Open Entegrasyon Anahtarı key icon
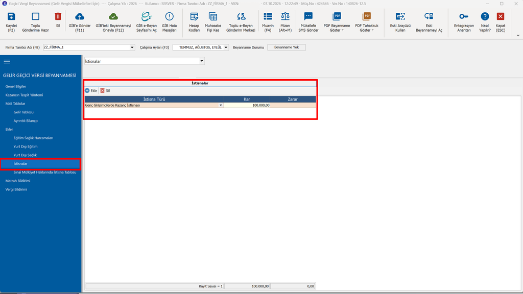This screenshot has height=294, width=523. (464, 17)
